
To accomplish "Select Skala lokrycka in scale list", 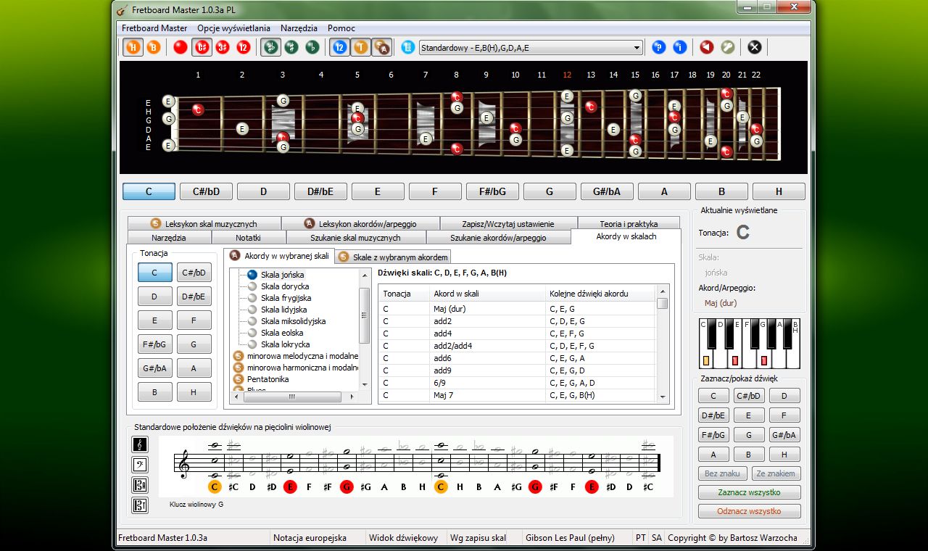I will (278, 344).
